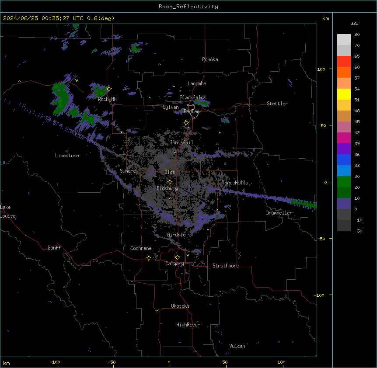Select the slate purple 0-10 dBZ legend swatch
The width and height of the screenshot is (377, 368).
pos(344,204)
